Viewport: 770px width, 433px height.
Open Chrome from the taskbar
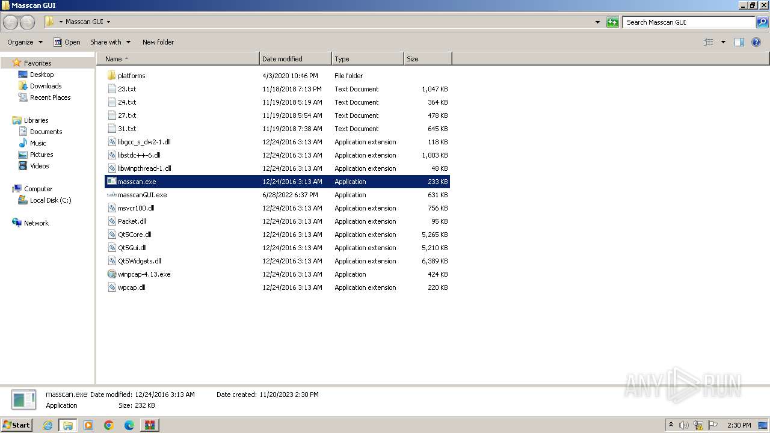[109, 425]
